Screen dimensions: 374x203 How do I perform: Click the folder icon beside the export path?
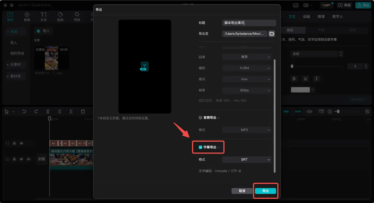[272, 34]
